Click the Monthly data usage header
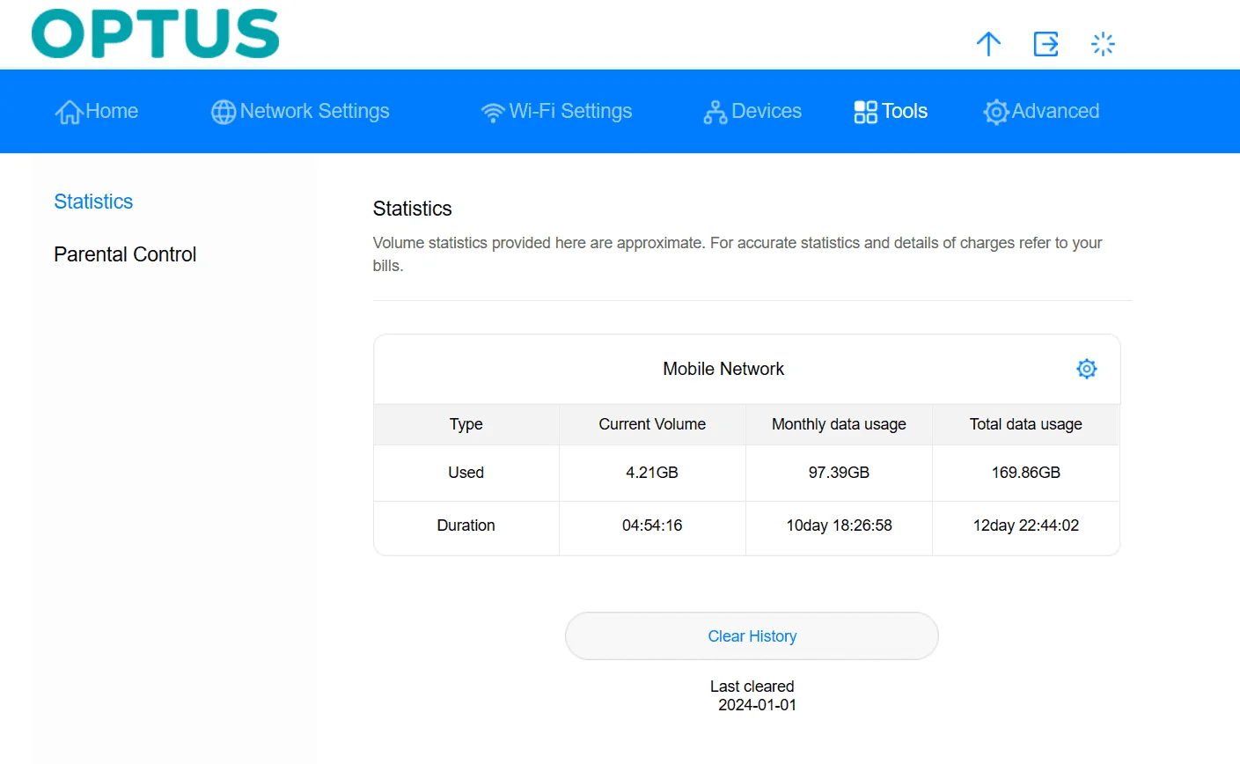The width and height of the screenshot is (1240, 764). coord(839,424)
